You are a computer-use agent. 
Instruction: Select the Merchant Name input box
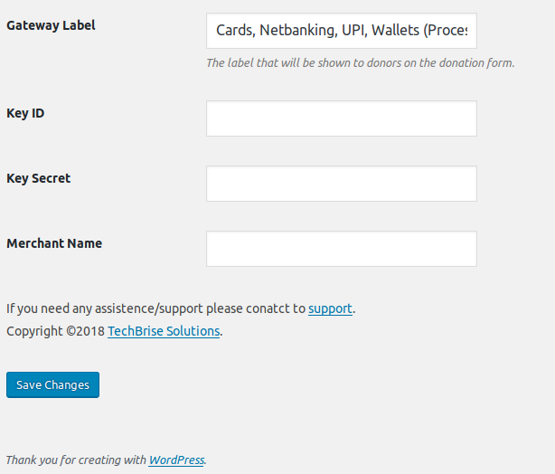click(341, 249)
